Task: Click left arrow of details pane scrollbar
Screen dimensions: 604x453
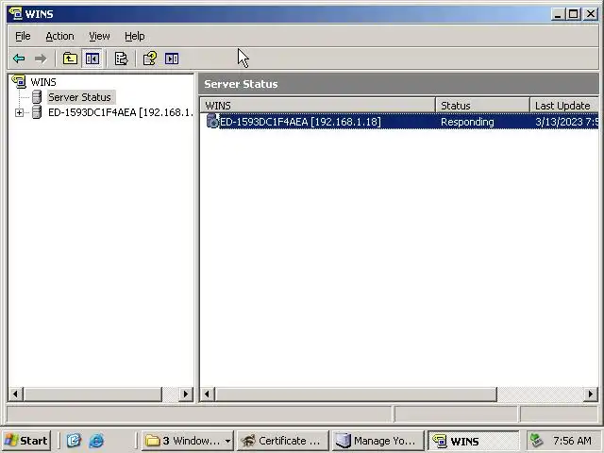Action: pos(208,394)
